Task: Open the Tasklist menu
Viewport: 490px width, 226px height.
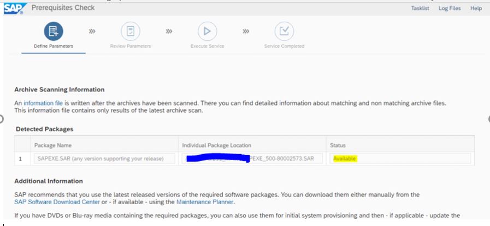Action: pyautogui.click(x=420, y=8)
